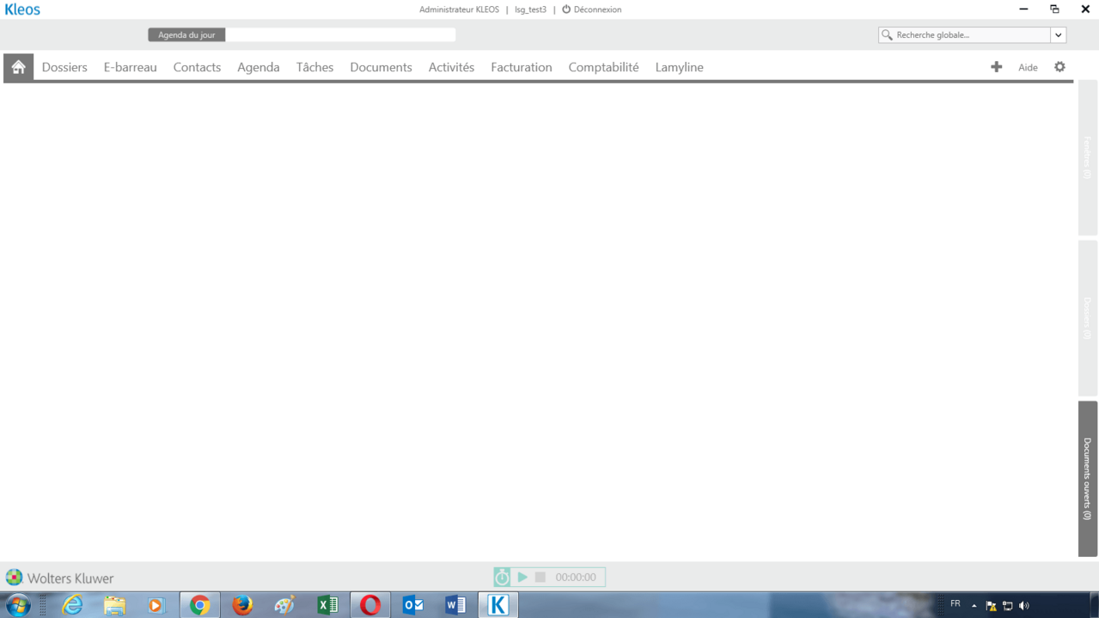Open settings via the gear icon
The height and width of the screenshot is (618, 1099).
[x=1059, y=67]
